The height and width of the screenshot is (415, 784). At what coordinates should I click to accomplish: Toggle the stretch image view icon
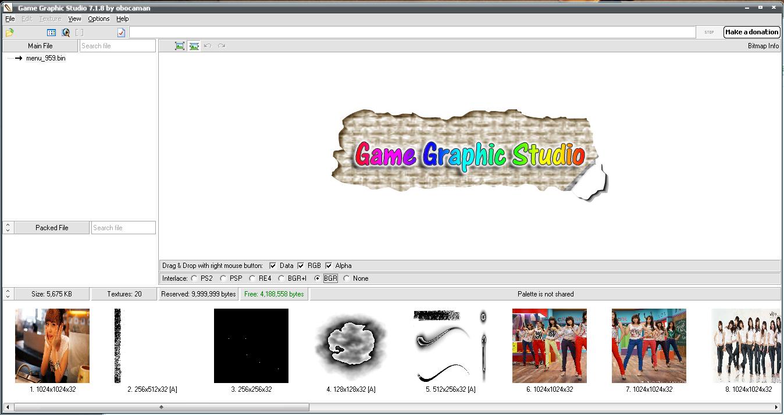[194, 46]
